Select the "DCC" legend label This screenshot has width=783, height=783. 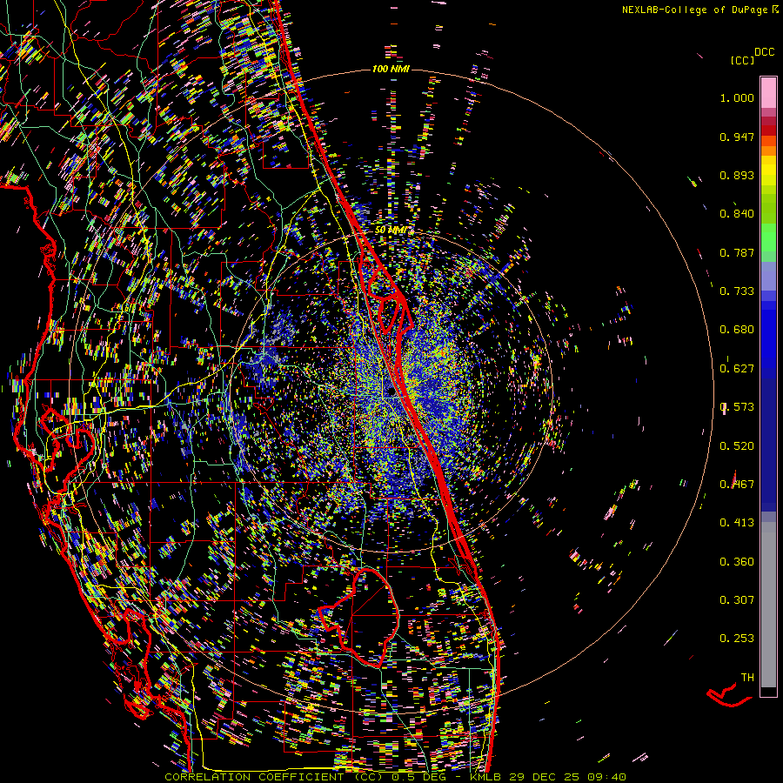[764, 52]
